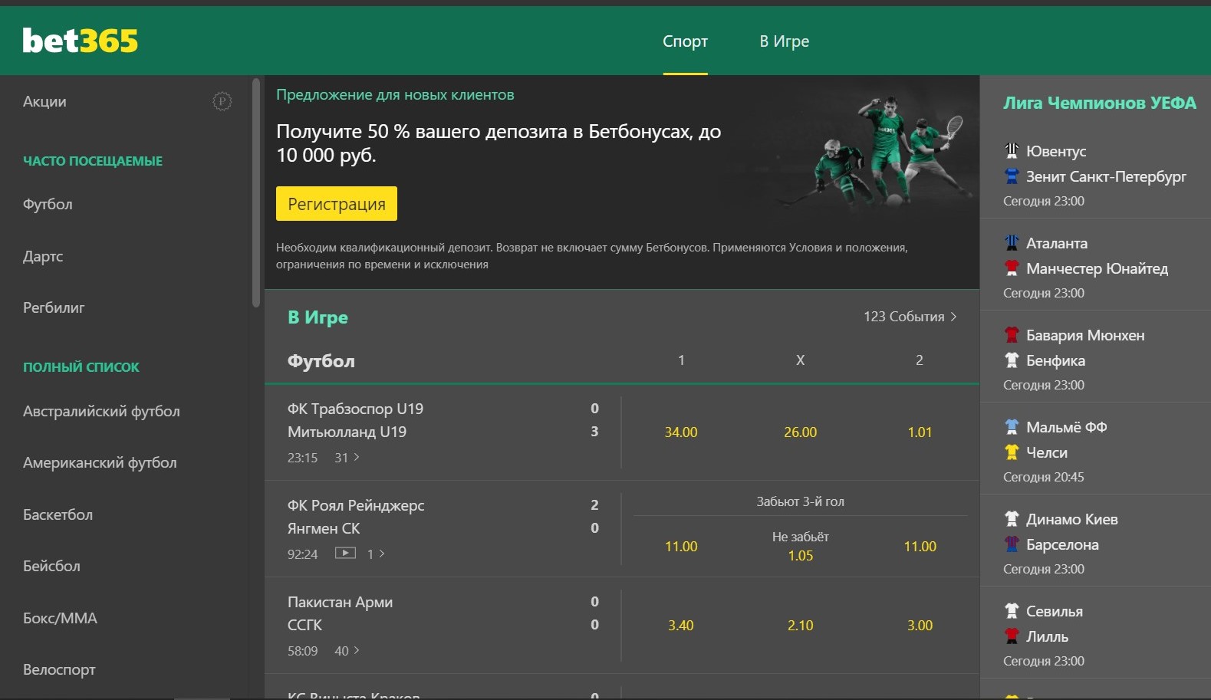Screen dimensions: 1211x700
Task: Expand 1 market for Роял Рейнджерс match
Action: pos(376,554)
